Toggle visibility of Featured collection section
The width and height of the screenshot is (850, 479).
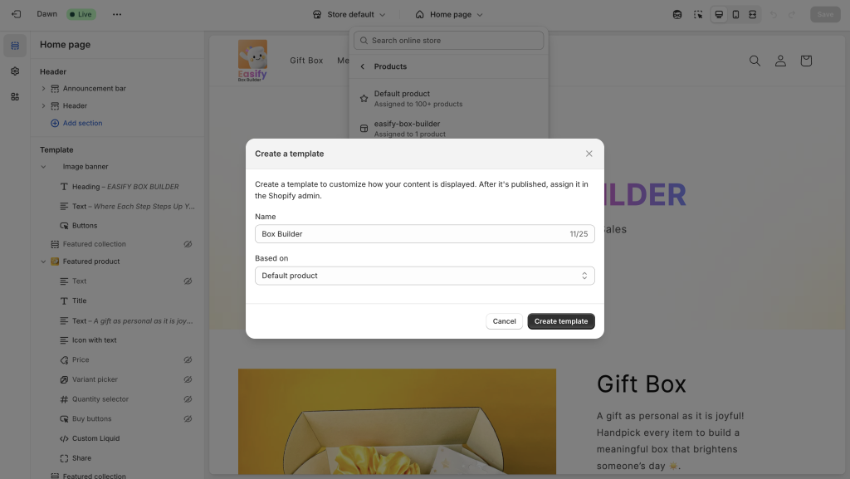pyautogui.click(x=188, y=244)
